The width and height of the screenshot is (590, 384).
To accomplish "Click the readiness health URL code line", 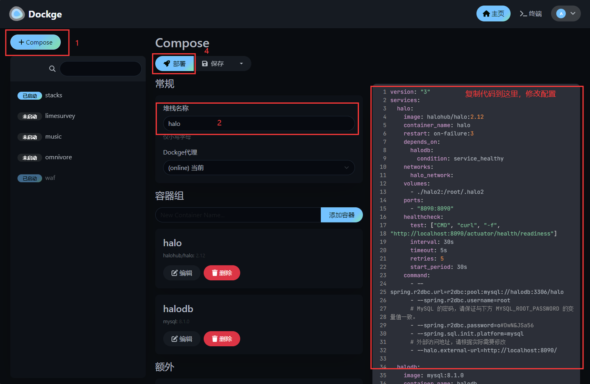I will 474,234.
